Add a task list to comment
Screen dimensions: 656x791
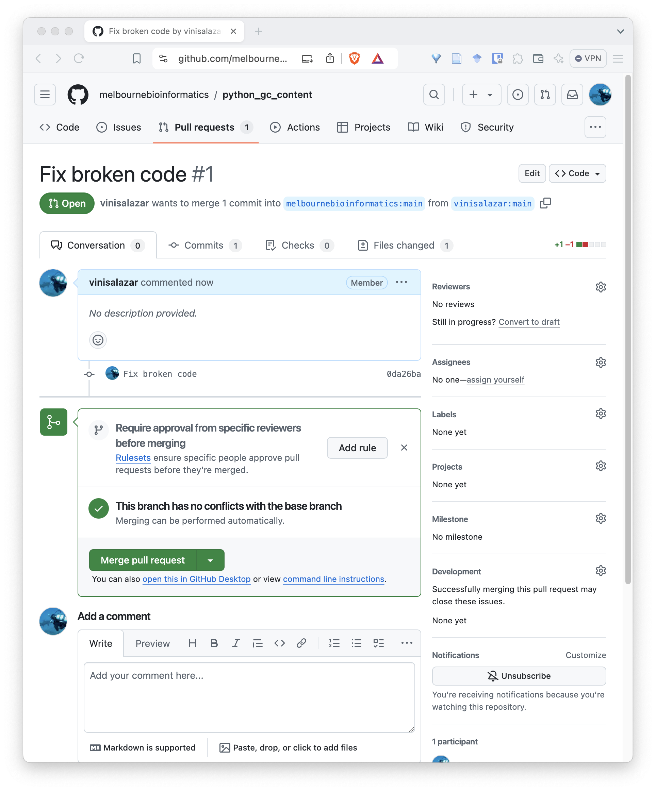click(x=378, y=643)
